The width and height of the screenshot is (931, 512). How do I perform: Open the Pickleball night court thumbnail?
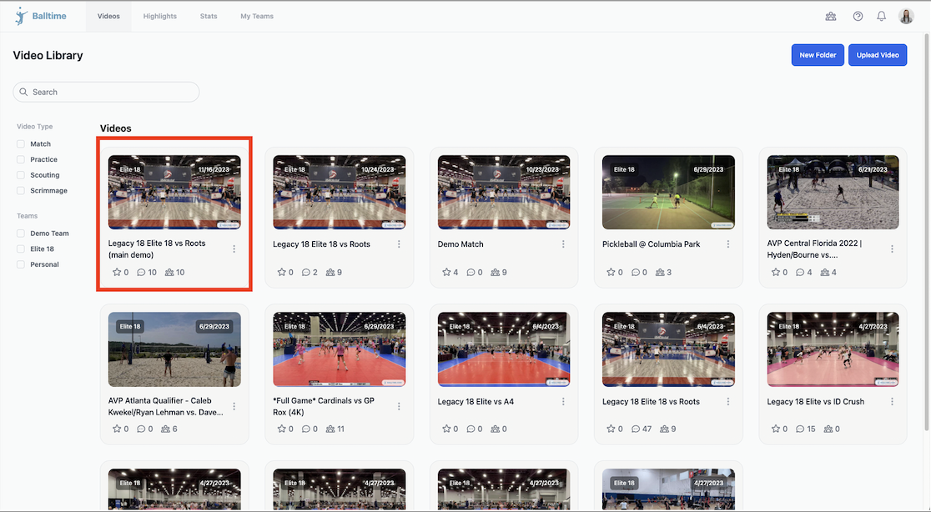668,193
